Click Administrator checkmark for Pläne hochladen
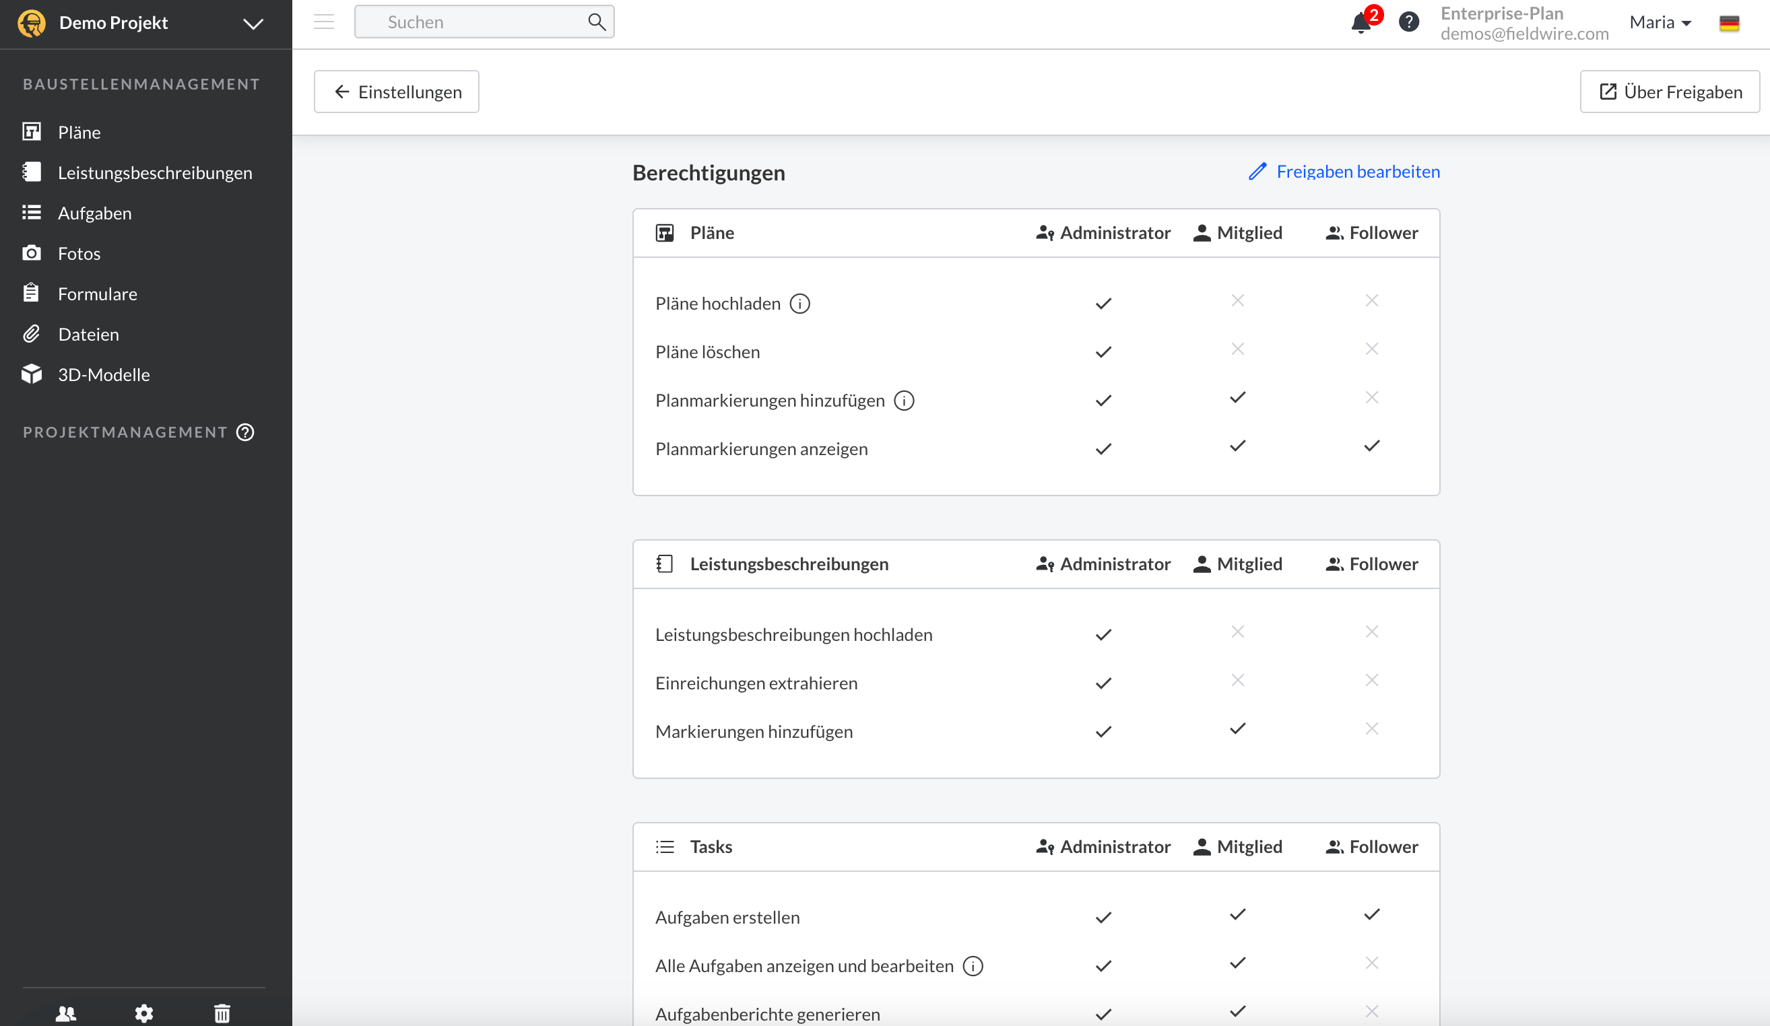 tap(1103, 304)
